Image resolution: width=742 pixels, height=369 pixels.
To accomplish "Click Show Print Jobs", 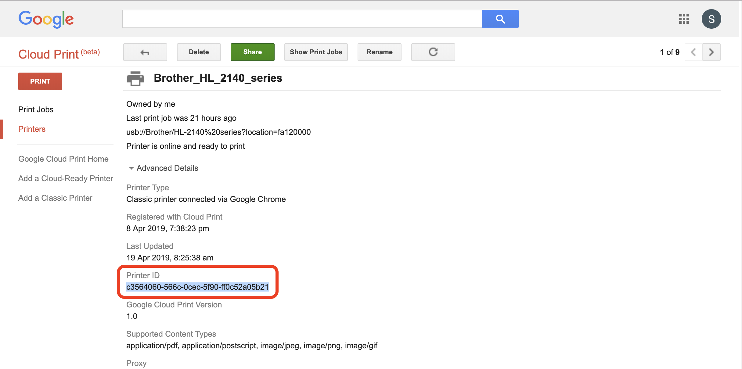I will 316,52.
